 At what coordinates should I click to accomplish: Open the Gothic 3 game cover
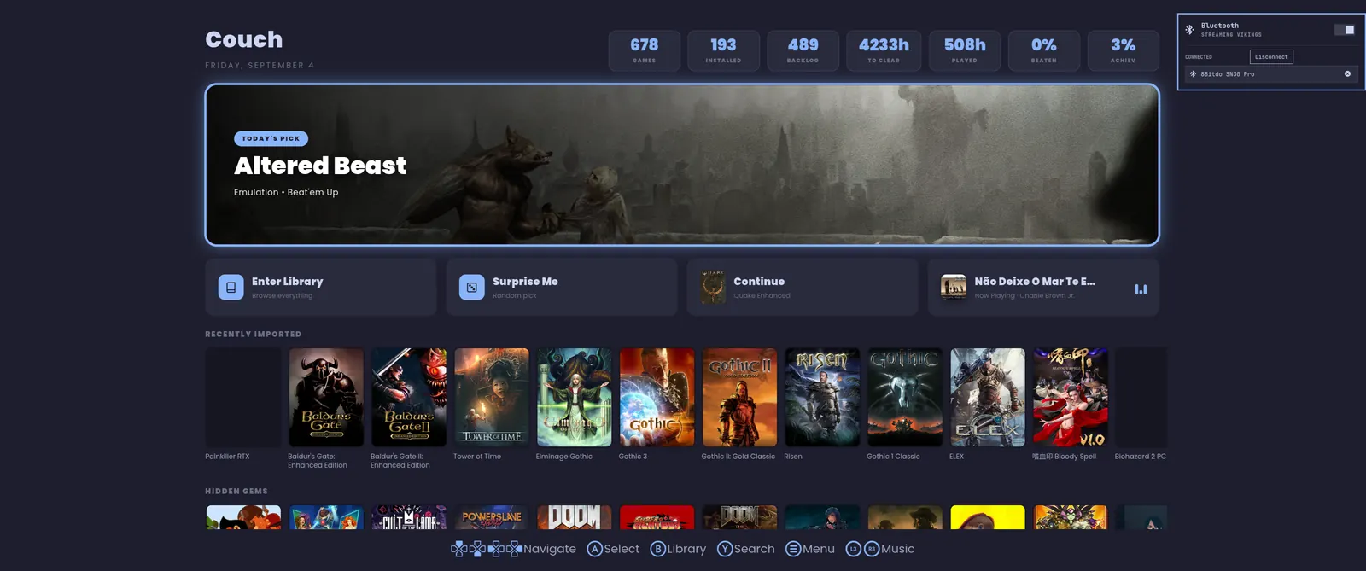657,397
